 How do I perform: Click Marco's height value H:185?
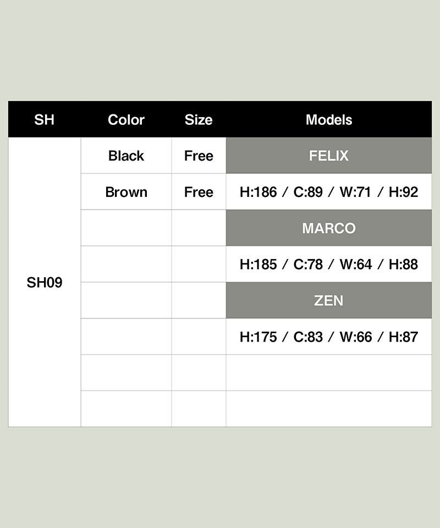pyautogui.click(x=258, y=265)
